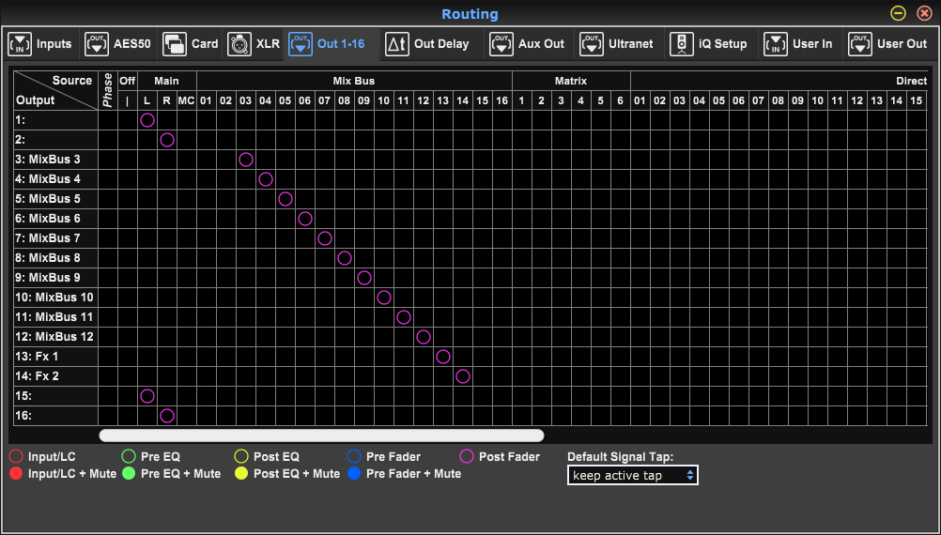The height and width of the screenshot is (535, 941).
Task: Click the Pre Fader + Mute blue swatch
Action: point(354,474)
